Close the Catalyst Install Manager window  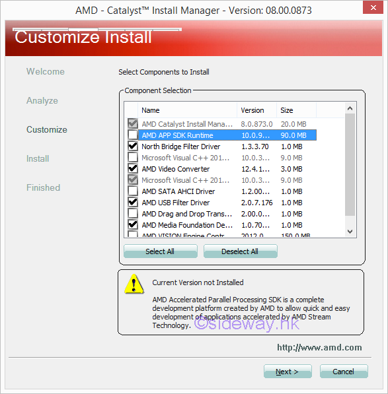tap(373, 7)
